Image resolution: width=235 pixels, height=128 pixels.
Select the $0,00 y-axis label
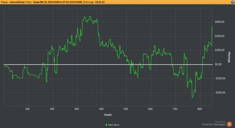(218, 64)
